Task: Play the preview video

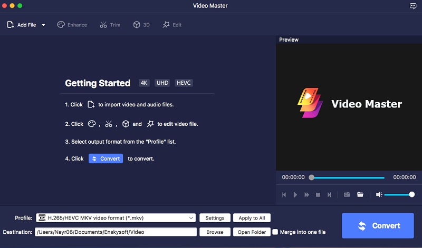Action: click(295, 195)
